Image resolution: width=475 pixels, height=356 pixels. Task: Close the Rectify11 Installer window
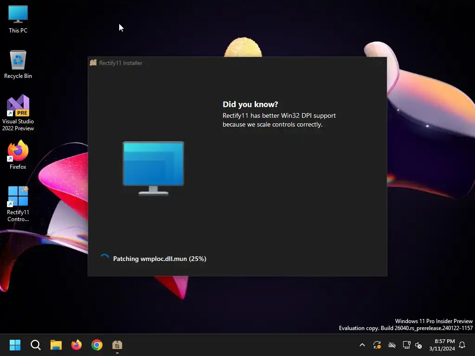380,63
